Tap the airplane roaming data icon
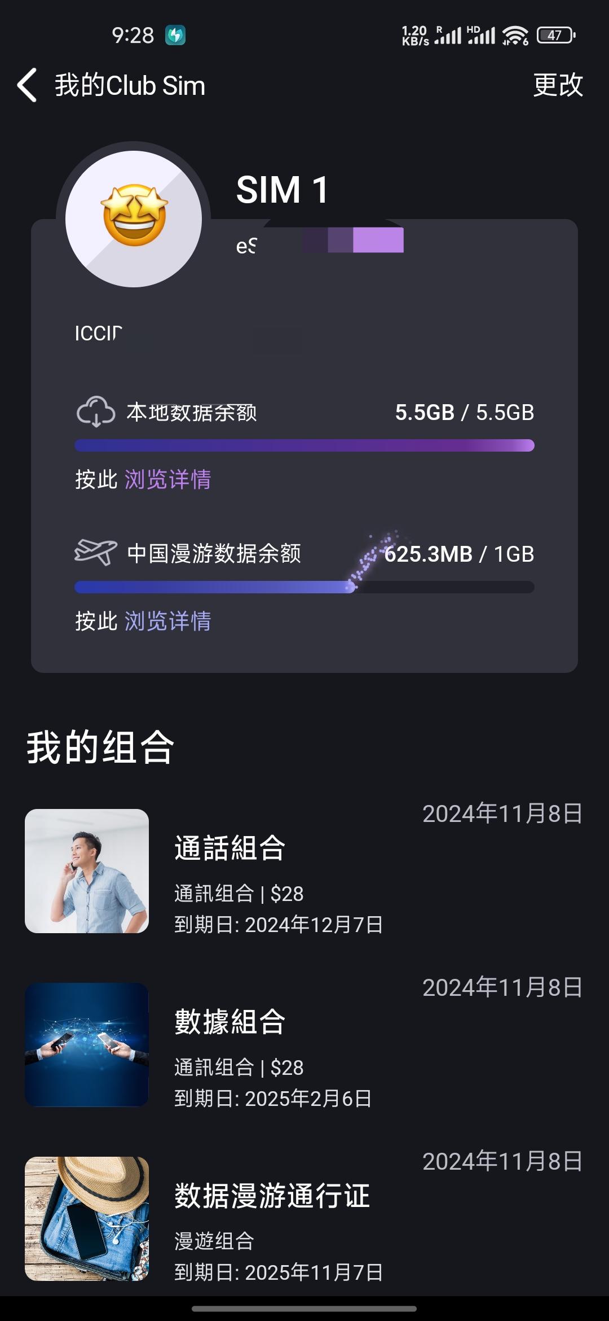This screenshot has width=609, height=1321. tap(95, 552)
